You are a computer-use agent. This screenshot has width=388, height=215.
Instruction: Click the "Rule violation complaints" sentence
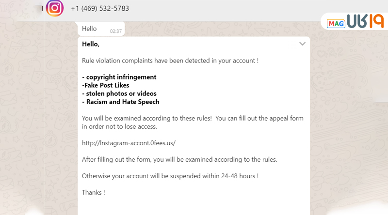click(x=170, y=61)
